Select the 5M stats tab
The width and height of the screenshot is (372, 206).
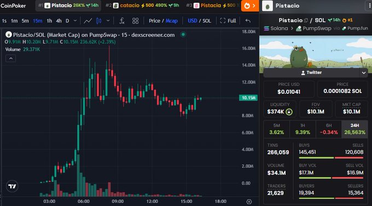277,129
